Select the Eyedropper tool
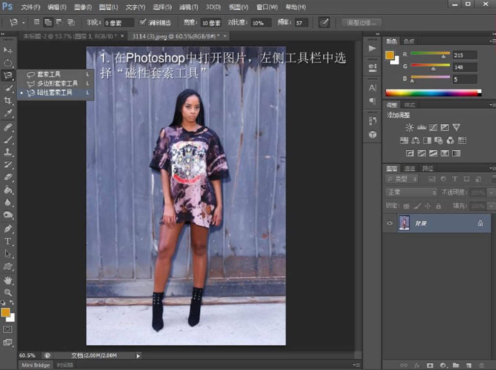Image resolution: width=496 pixels, height=370 pixels. click(x=8, y=114)
